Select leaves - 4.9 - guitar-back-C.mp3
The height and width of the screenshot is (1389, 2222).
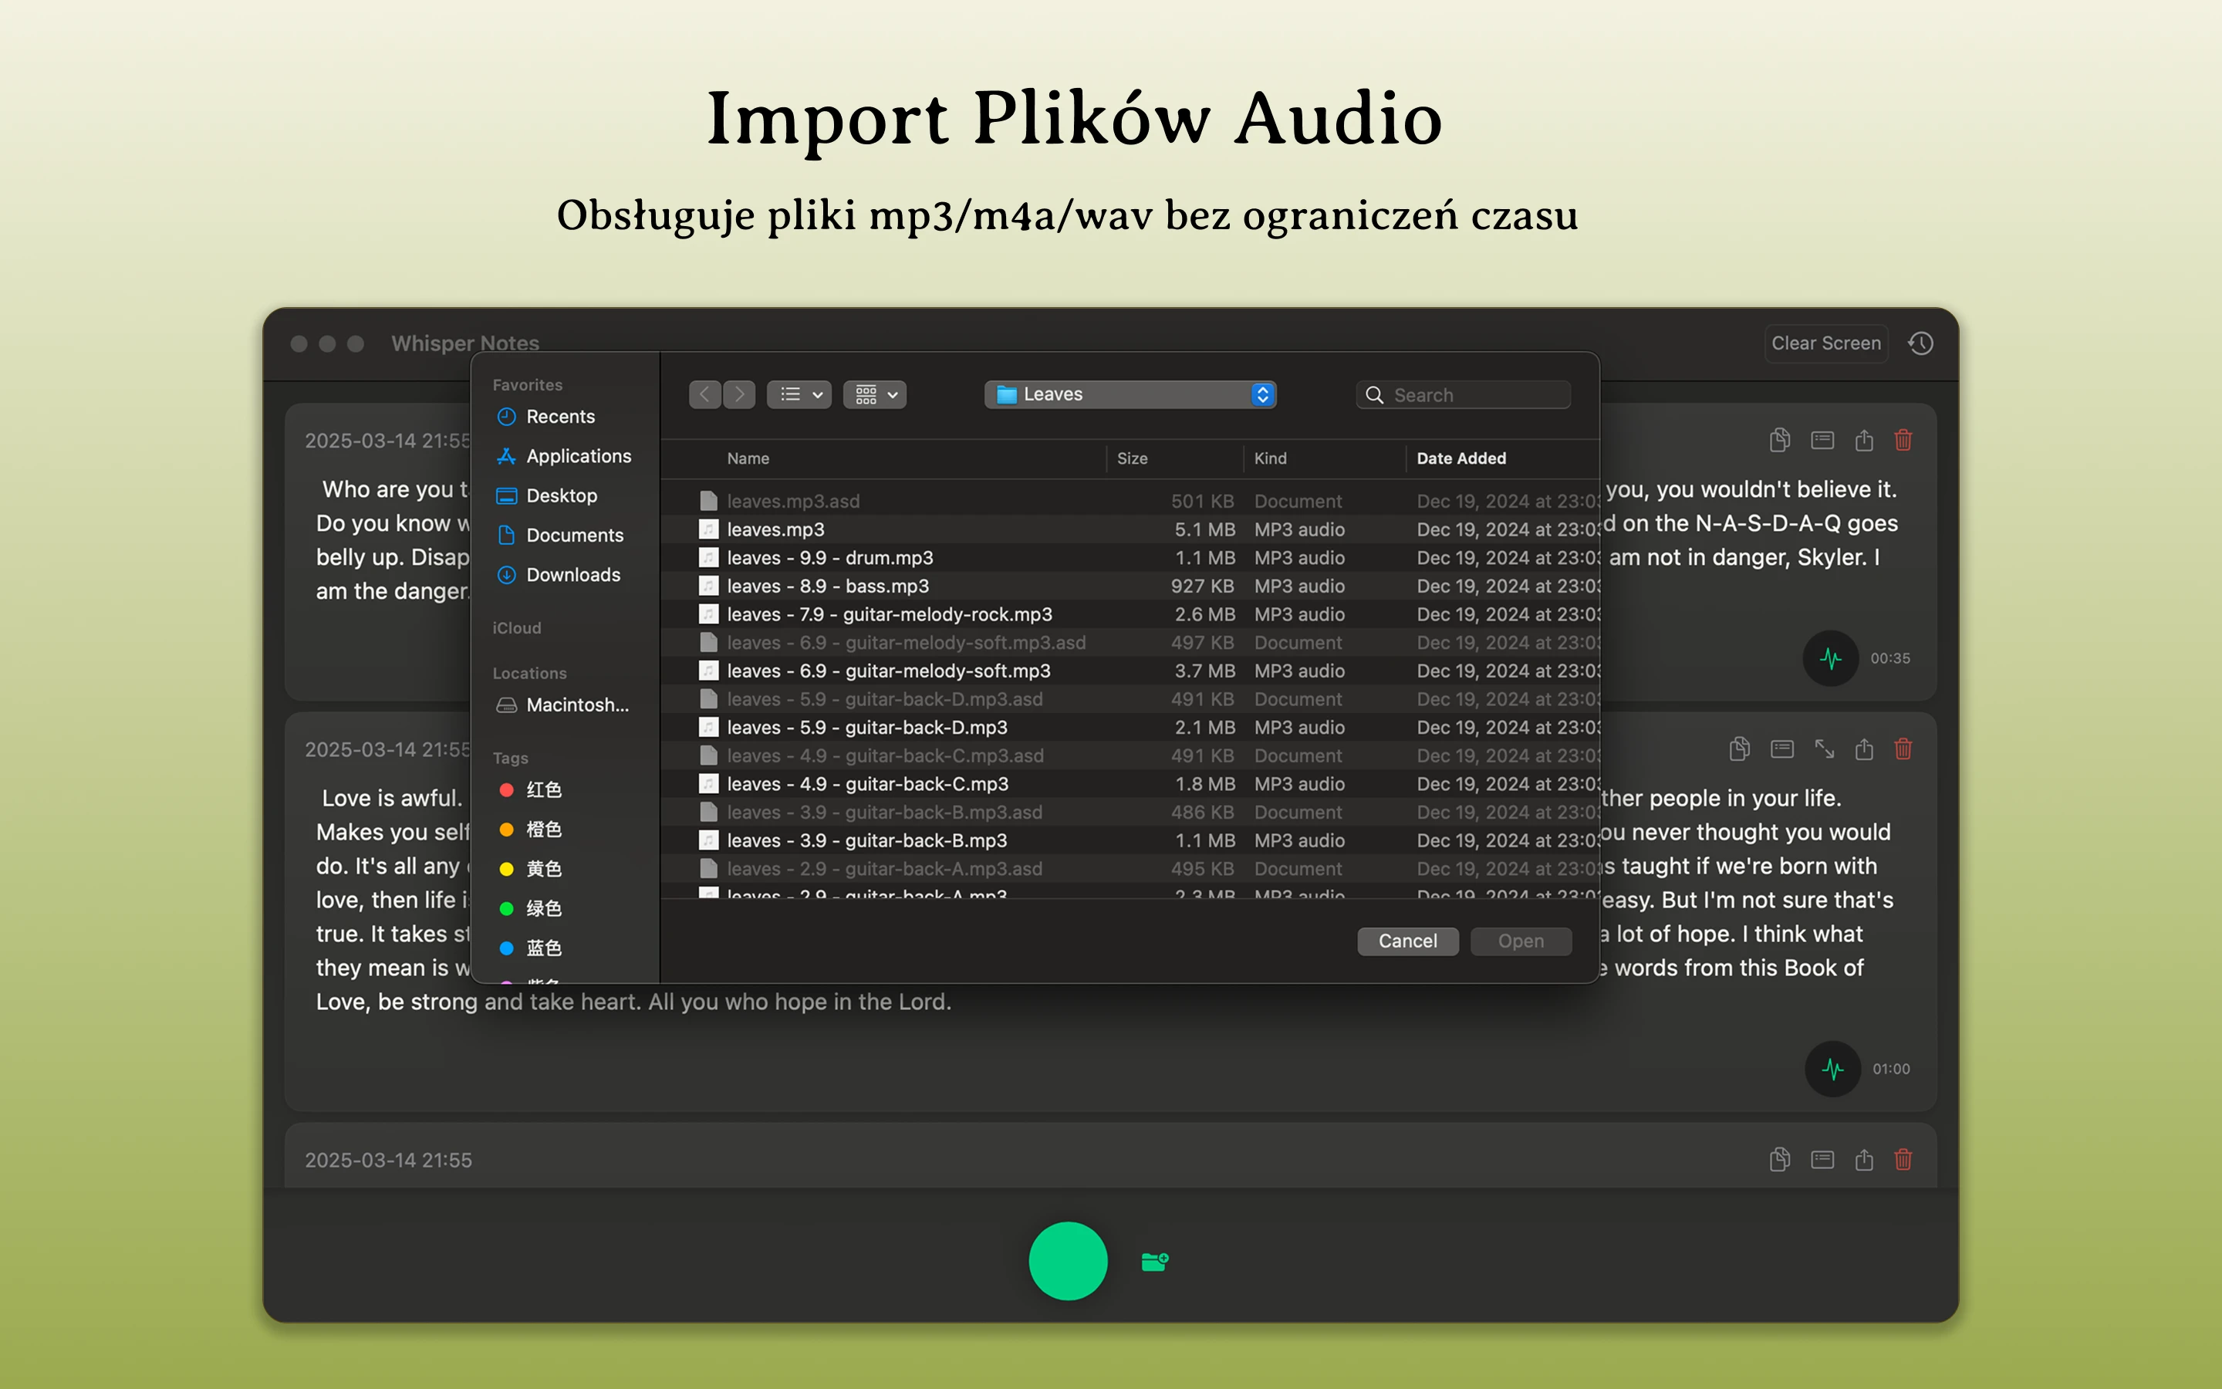1130,783
